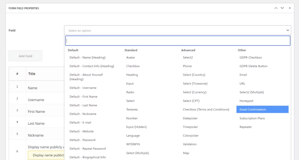Click the Nickname table row
The height and width of the screenshot is (160, 299).
tap(36, 134)
